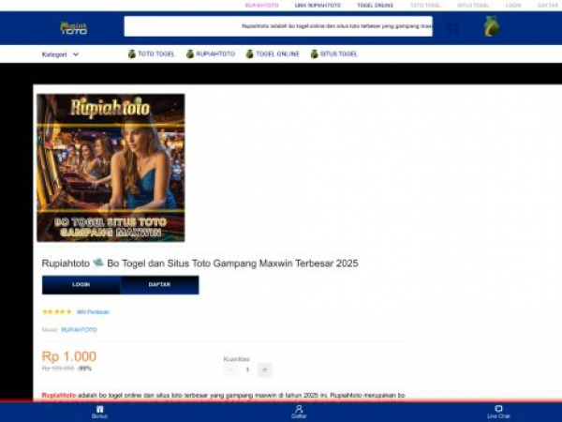
Task: Click the Kuantitas label
Action: tap(236, 359)
